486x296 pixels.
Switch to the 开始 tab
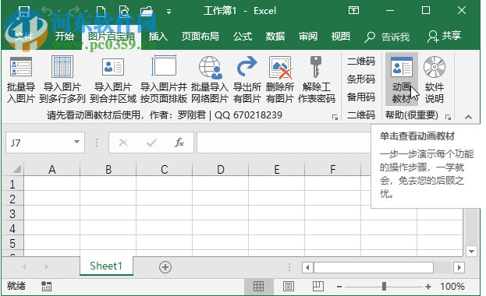click(x=65, y=37)
